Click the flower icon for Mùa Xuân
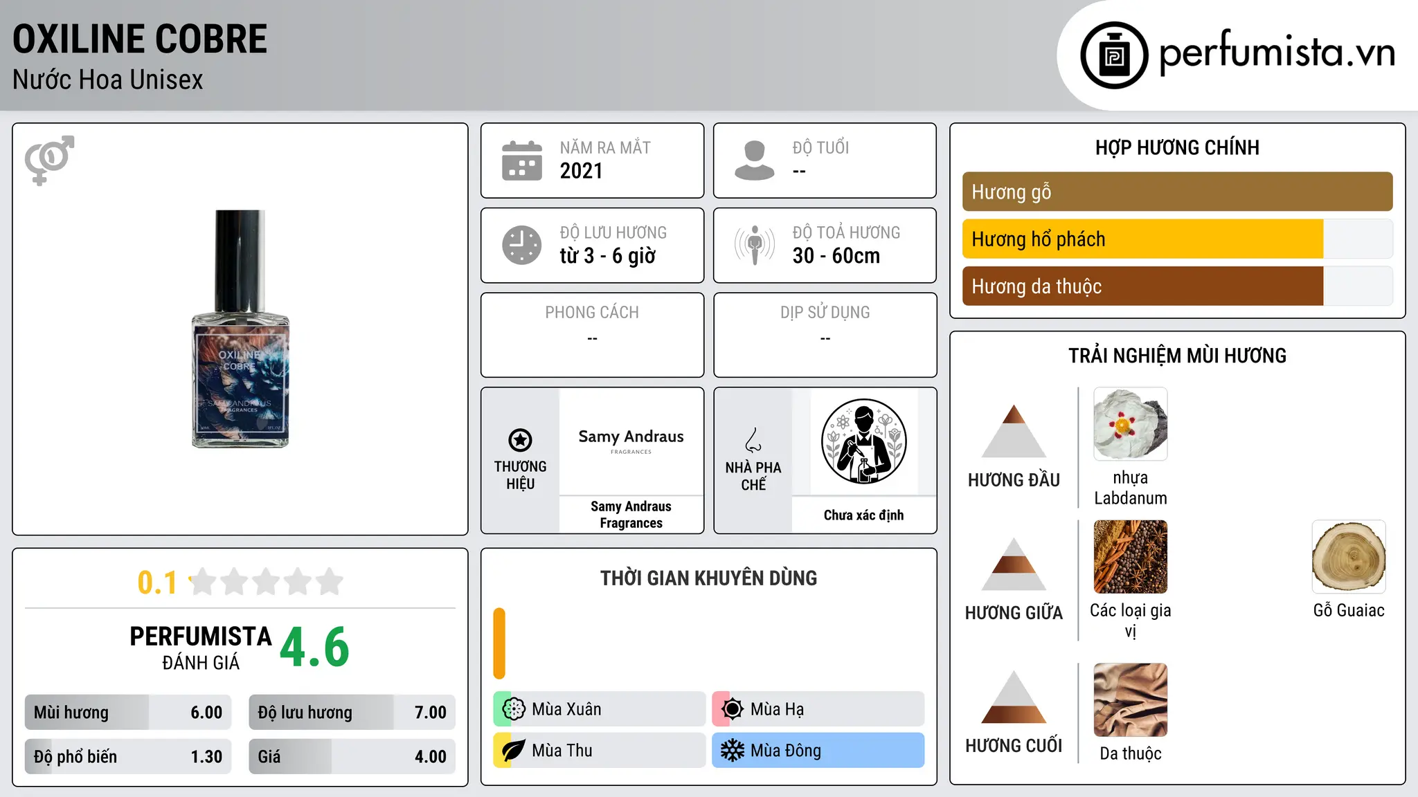The width and height of the screenshot is (1418, 797). tap(514, 709)
